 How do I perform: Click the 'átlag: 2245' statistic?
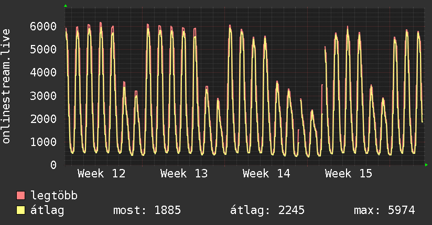[x=267, y=210]
